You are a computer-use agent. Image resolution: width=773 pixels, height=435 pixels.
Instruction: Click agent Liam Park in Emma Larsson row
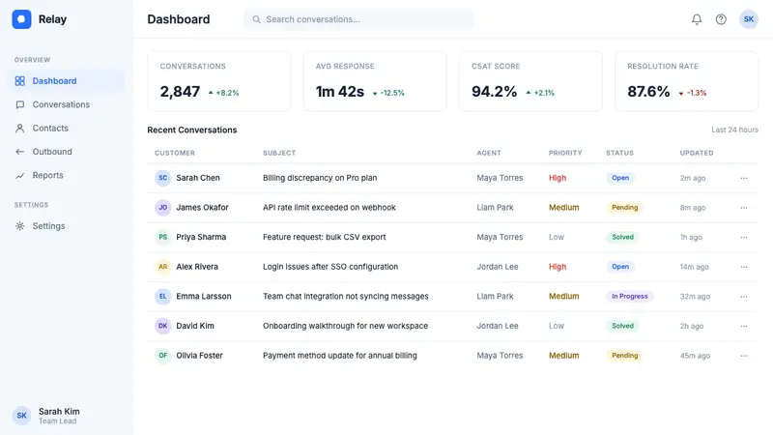point(495,297)
